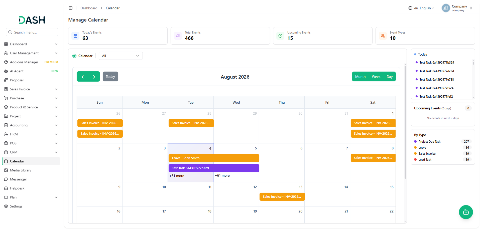
Task: Click the Project Due Task purple dot
Action: tap(415, 142)
